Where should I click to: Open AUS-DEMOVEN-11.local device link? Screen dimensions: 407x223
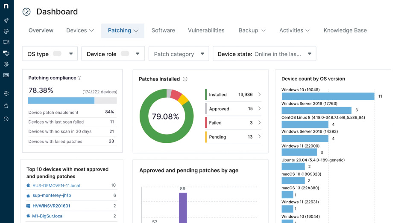point(56,185)
